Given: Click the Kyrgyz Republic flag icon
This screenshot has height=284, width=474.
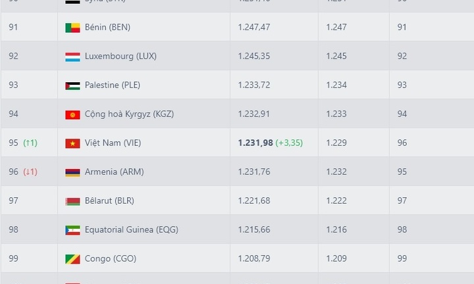Looking at the screenshot, I should [72, 114].
